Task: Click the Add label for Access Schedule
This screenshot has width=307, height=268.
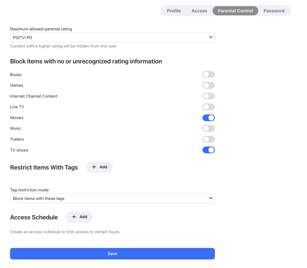Action: (x=84, y=217)
